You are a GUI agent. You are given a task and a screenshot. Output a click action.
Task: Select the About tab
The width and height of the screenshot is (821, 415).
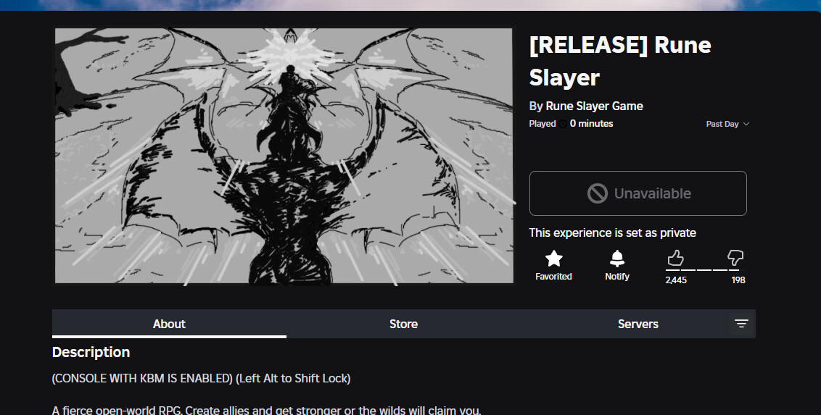(169, 324)
